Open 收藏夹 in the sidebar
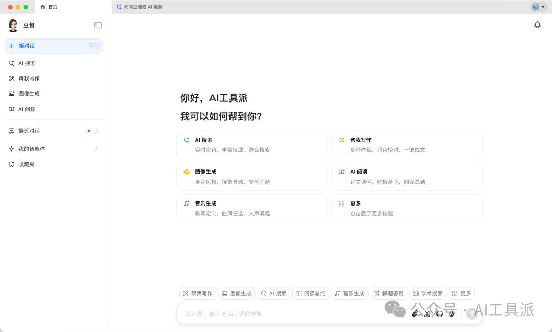Screen dimensions: 552x332 pyautogui.click(x=54, y=164)
